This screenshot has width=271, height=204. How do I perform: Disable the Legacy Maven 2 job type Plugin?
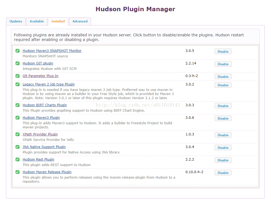(223, 85)
